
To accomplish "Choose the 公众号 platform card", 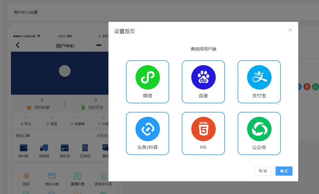I will (259, 133).
